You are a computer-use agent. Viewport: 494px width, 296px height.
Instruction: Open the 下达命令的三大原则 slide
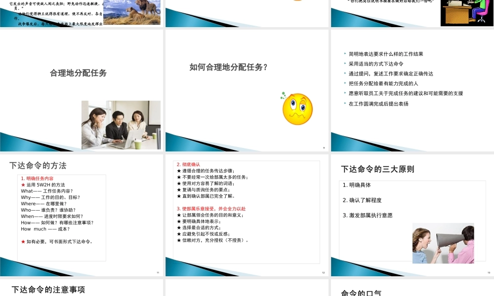point(412,215)
